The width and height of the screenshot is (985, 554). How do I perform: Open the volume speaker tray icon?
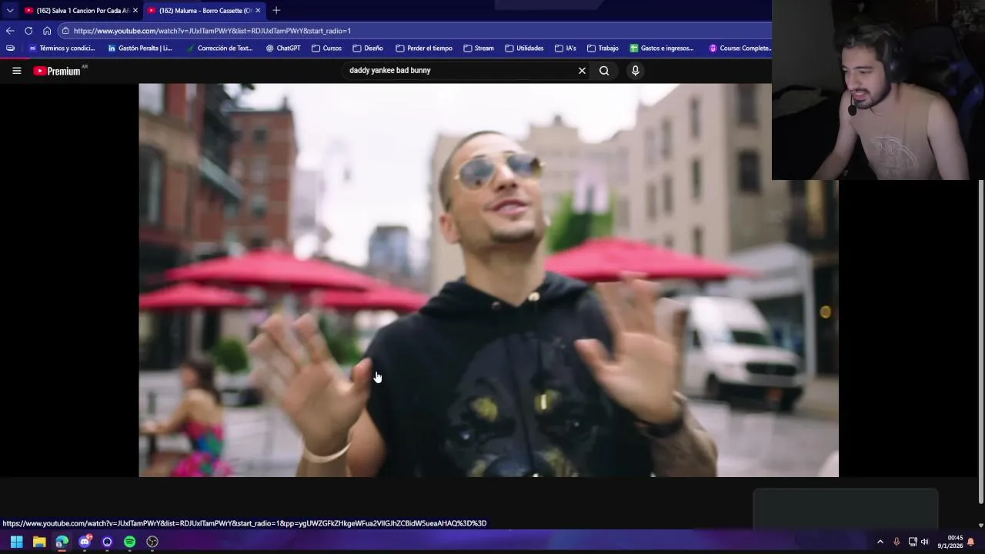(925, 542)
